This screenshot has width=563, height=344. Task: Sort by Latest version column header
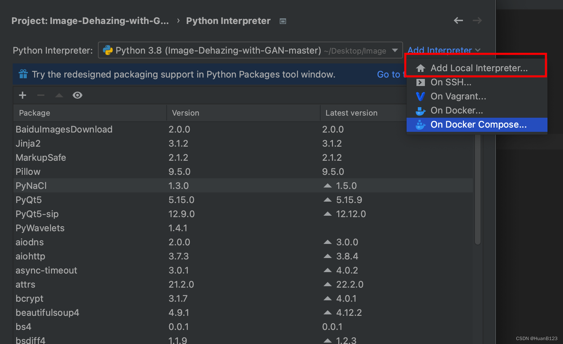click(363, 113)
